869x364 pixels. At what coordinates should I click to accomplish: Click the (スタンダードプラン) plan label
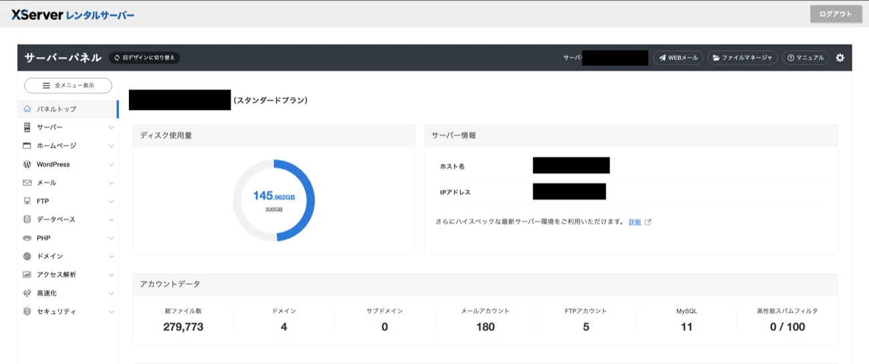pos(271,100)
